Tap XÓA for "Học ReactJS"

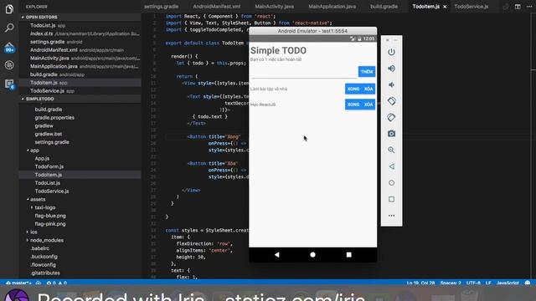(368, 105)
